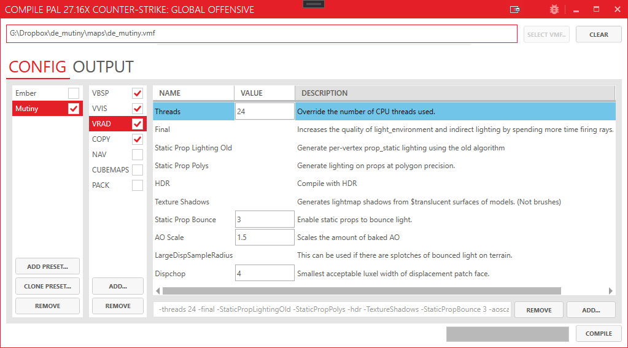This screenshot has height=348, width=628.
Task: Click the horizontal scrollbar thumb
Action: pos(362,291)
